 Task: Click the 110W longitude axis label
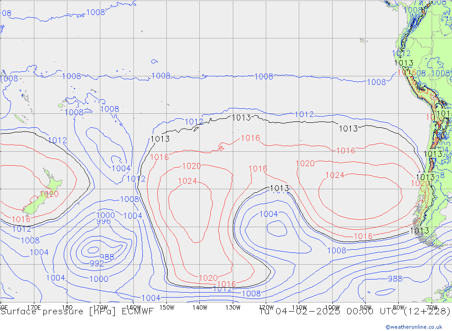click(299, 307)
